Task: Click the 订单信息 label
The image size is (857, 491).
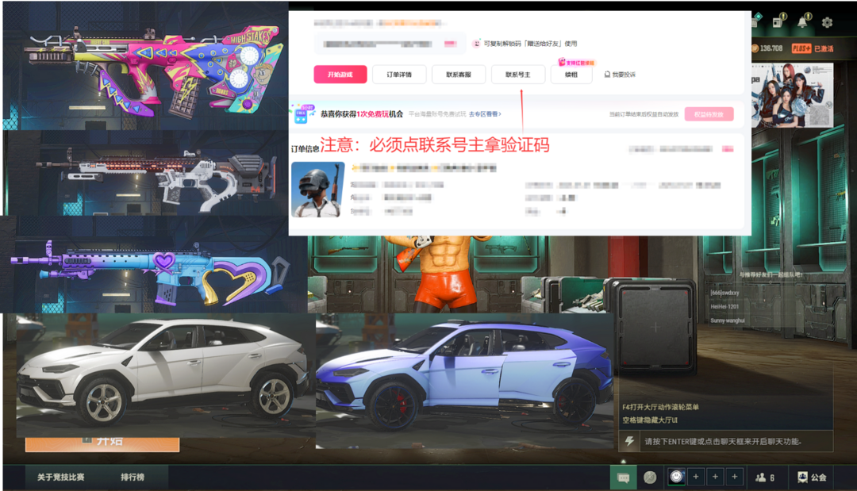Action: pyautogui.click(x=305, y=148)
